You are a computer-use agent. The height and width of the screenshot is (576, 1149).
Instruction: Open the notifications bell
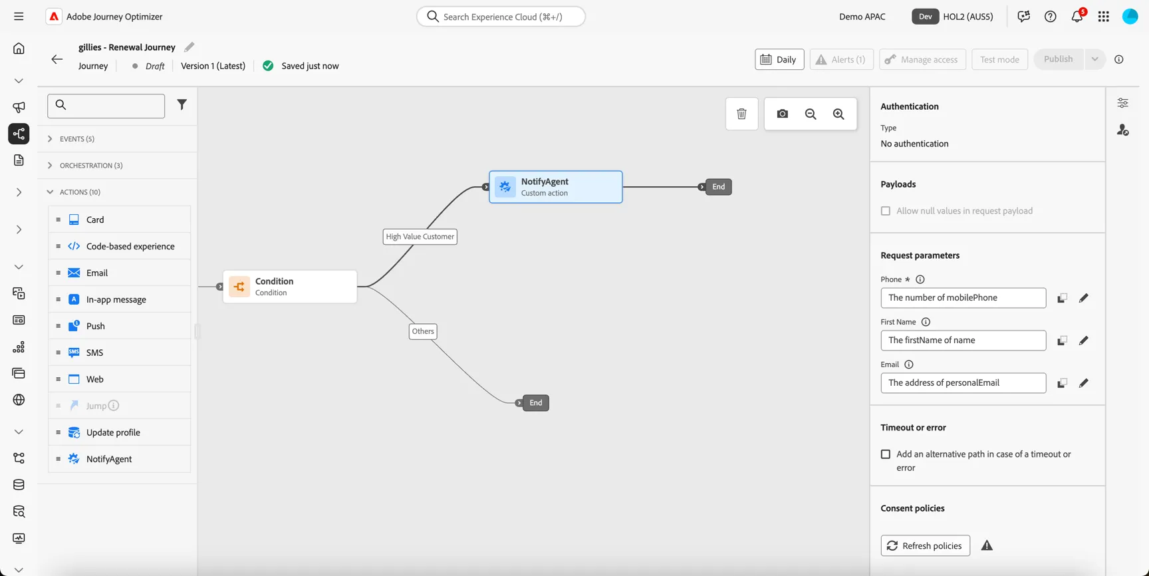(x=1077, y=17)
